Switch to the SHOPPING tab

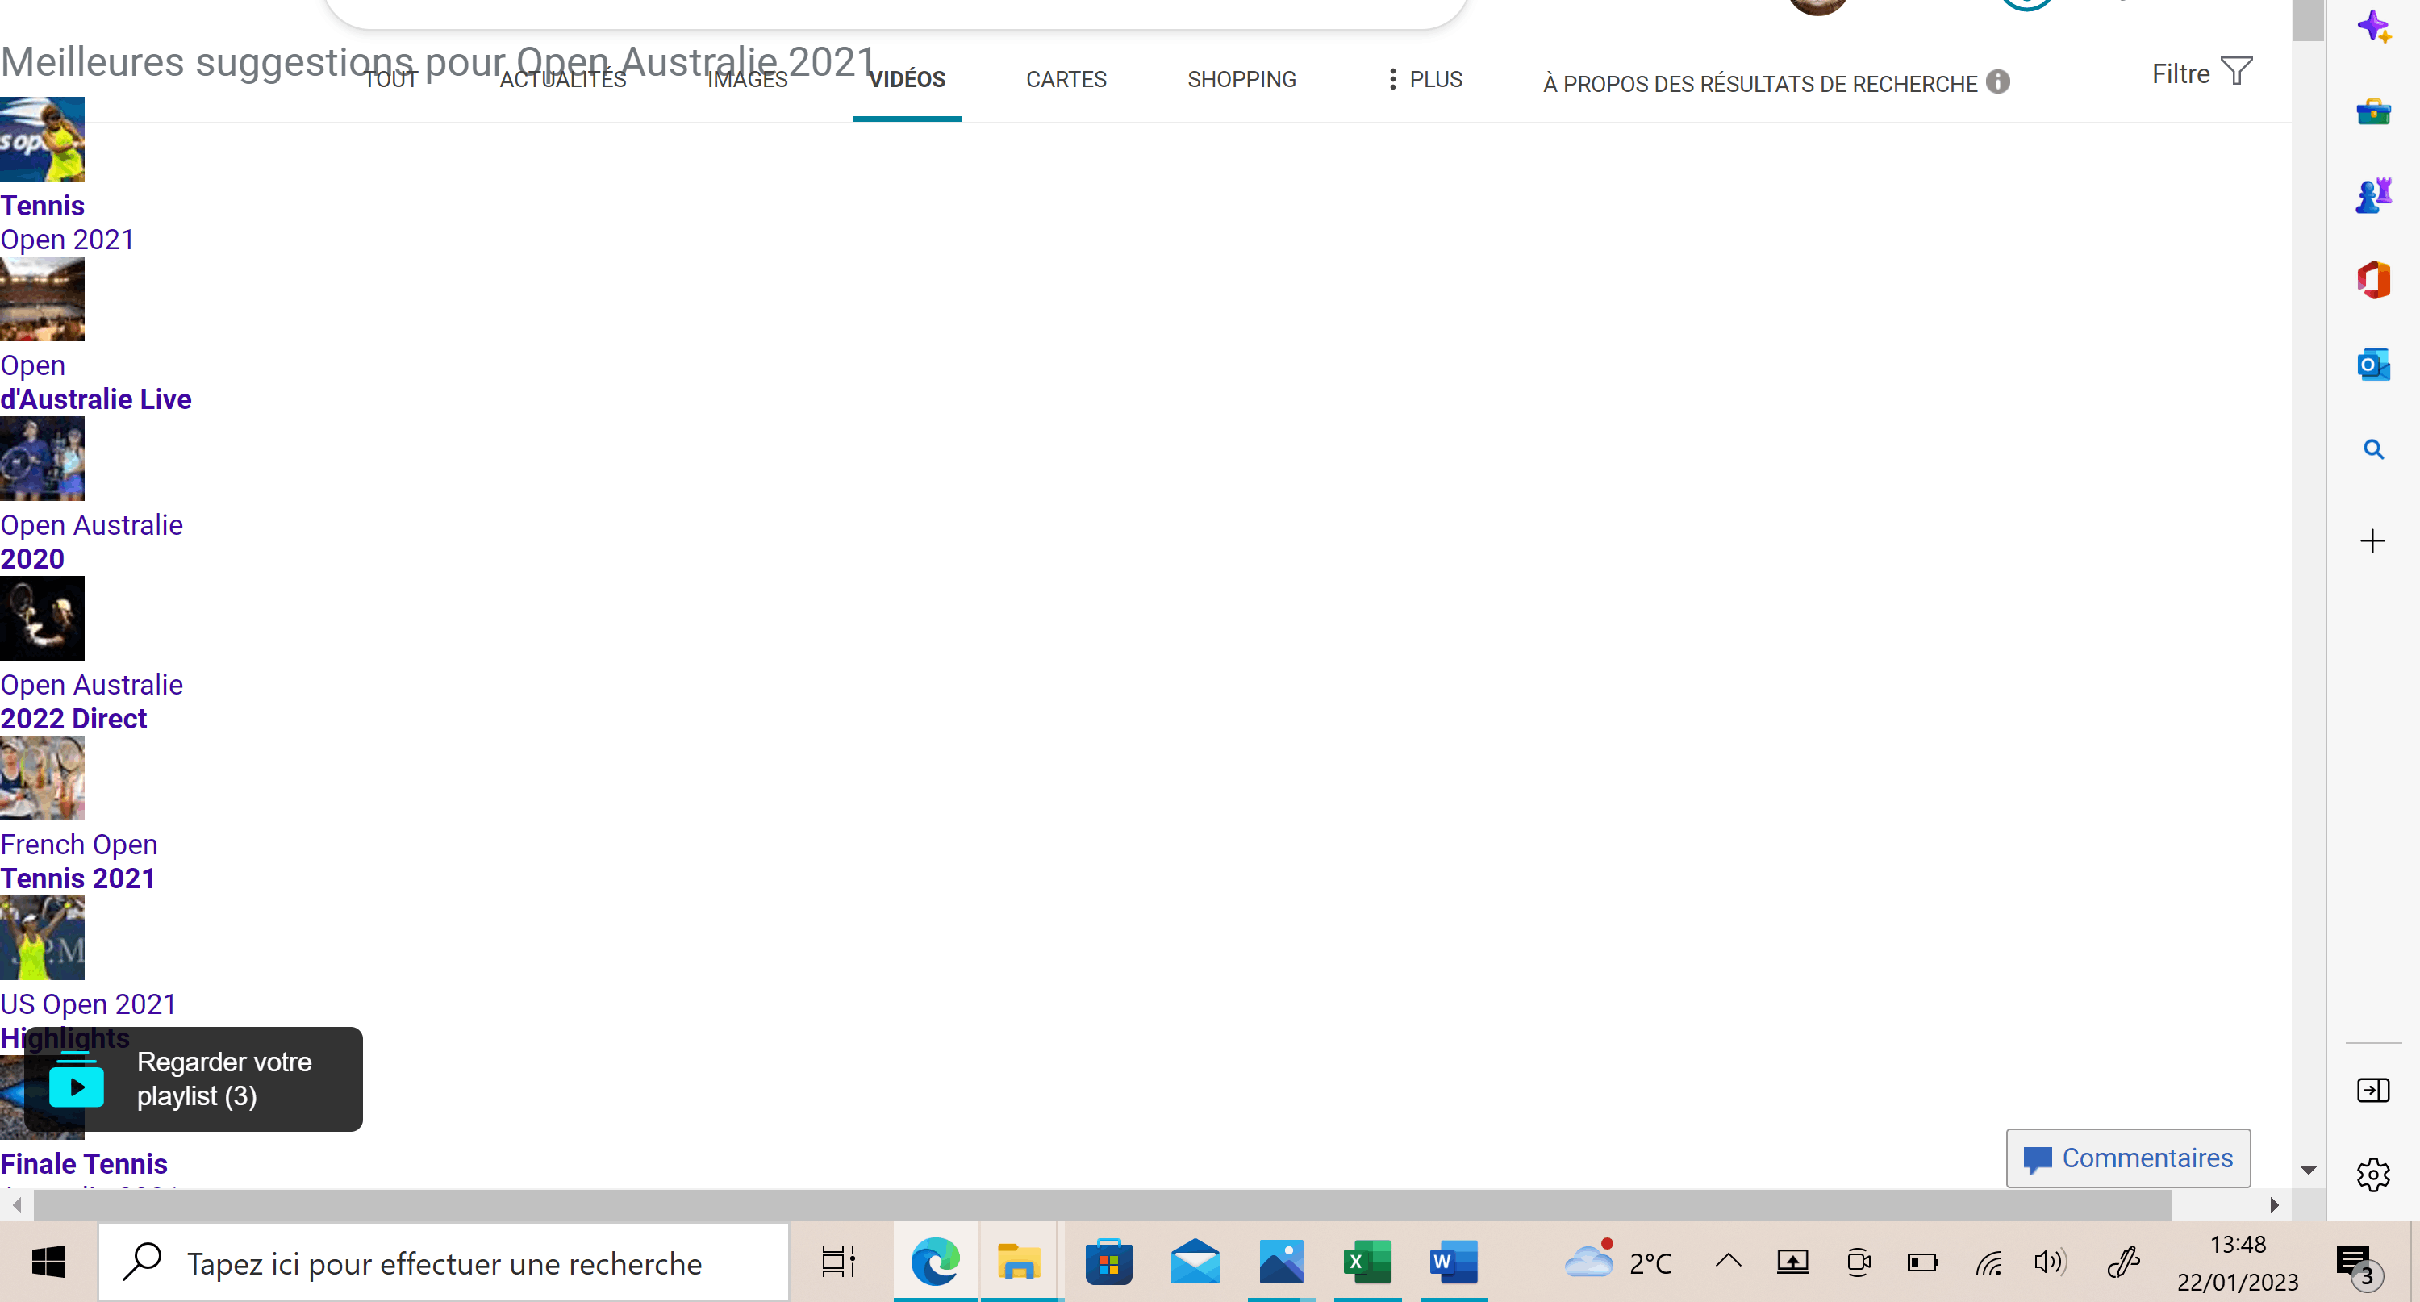pyautogui.click(x=1241, y=80)
